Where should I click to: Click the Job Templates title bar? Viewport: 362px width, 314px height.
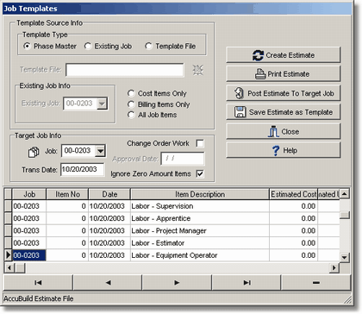(x=177, y=9)
